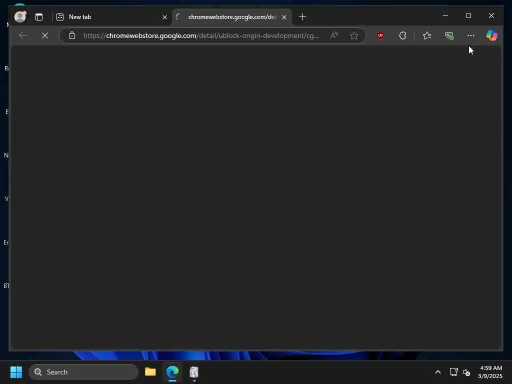The height and width of the screenshot is (384, 512).
Task: View site information lock icon
Action: 72,35
